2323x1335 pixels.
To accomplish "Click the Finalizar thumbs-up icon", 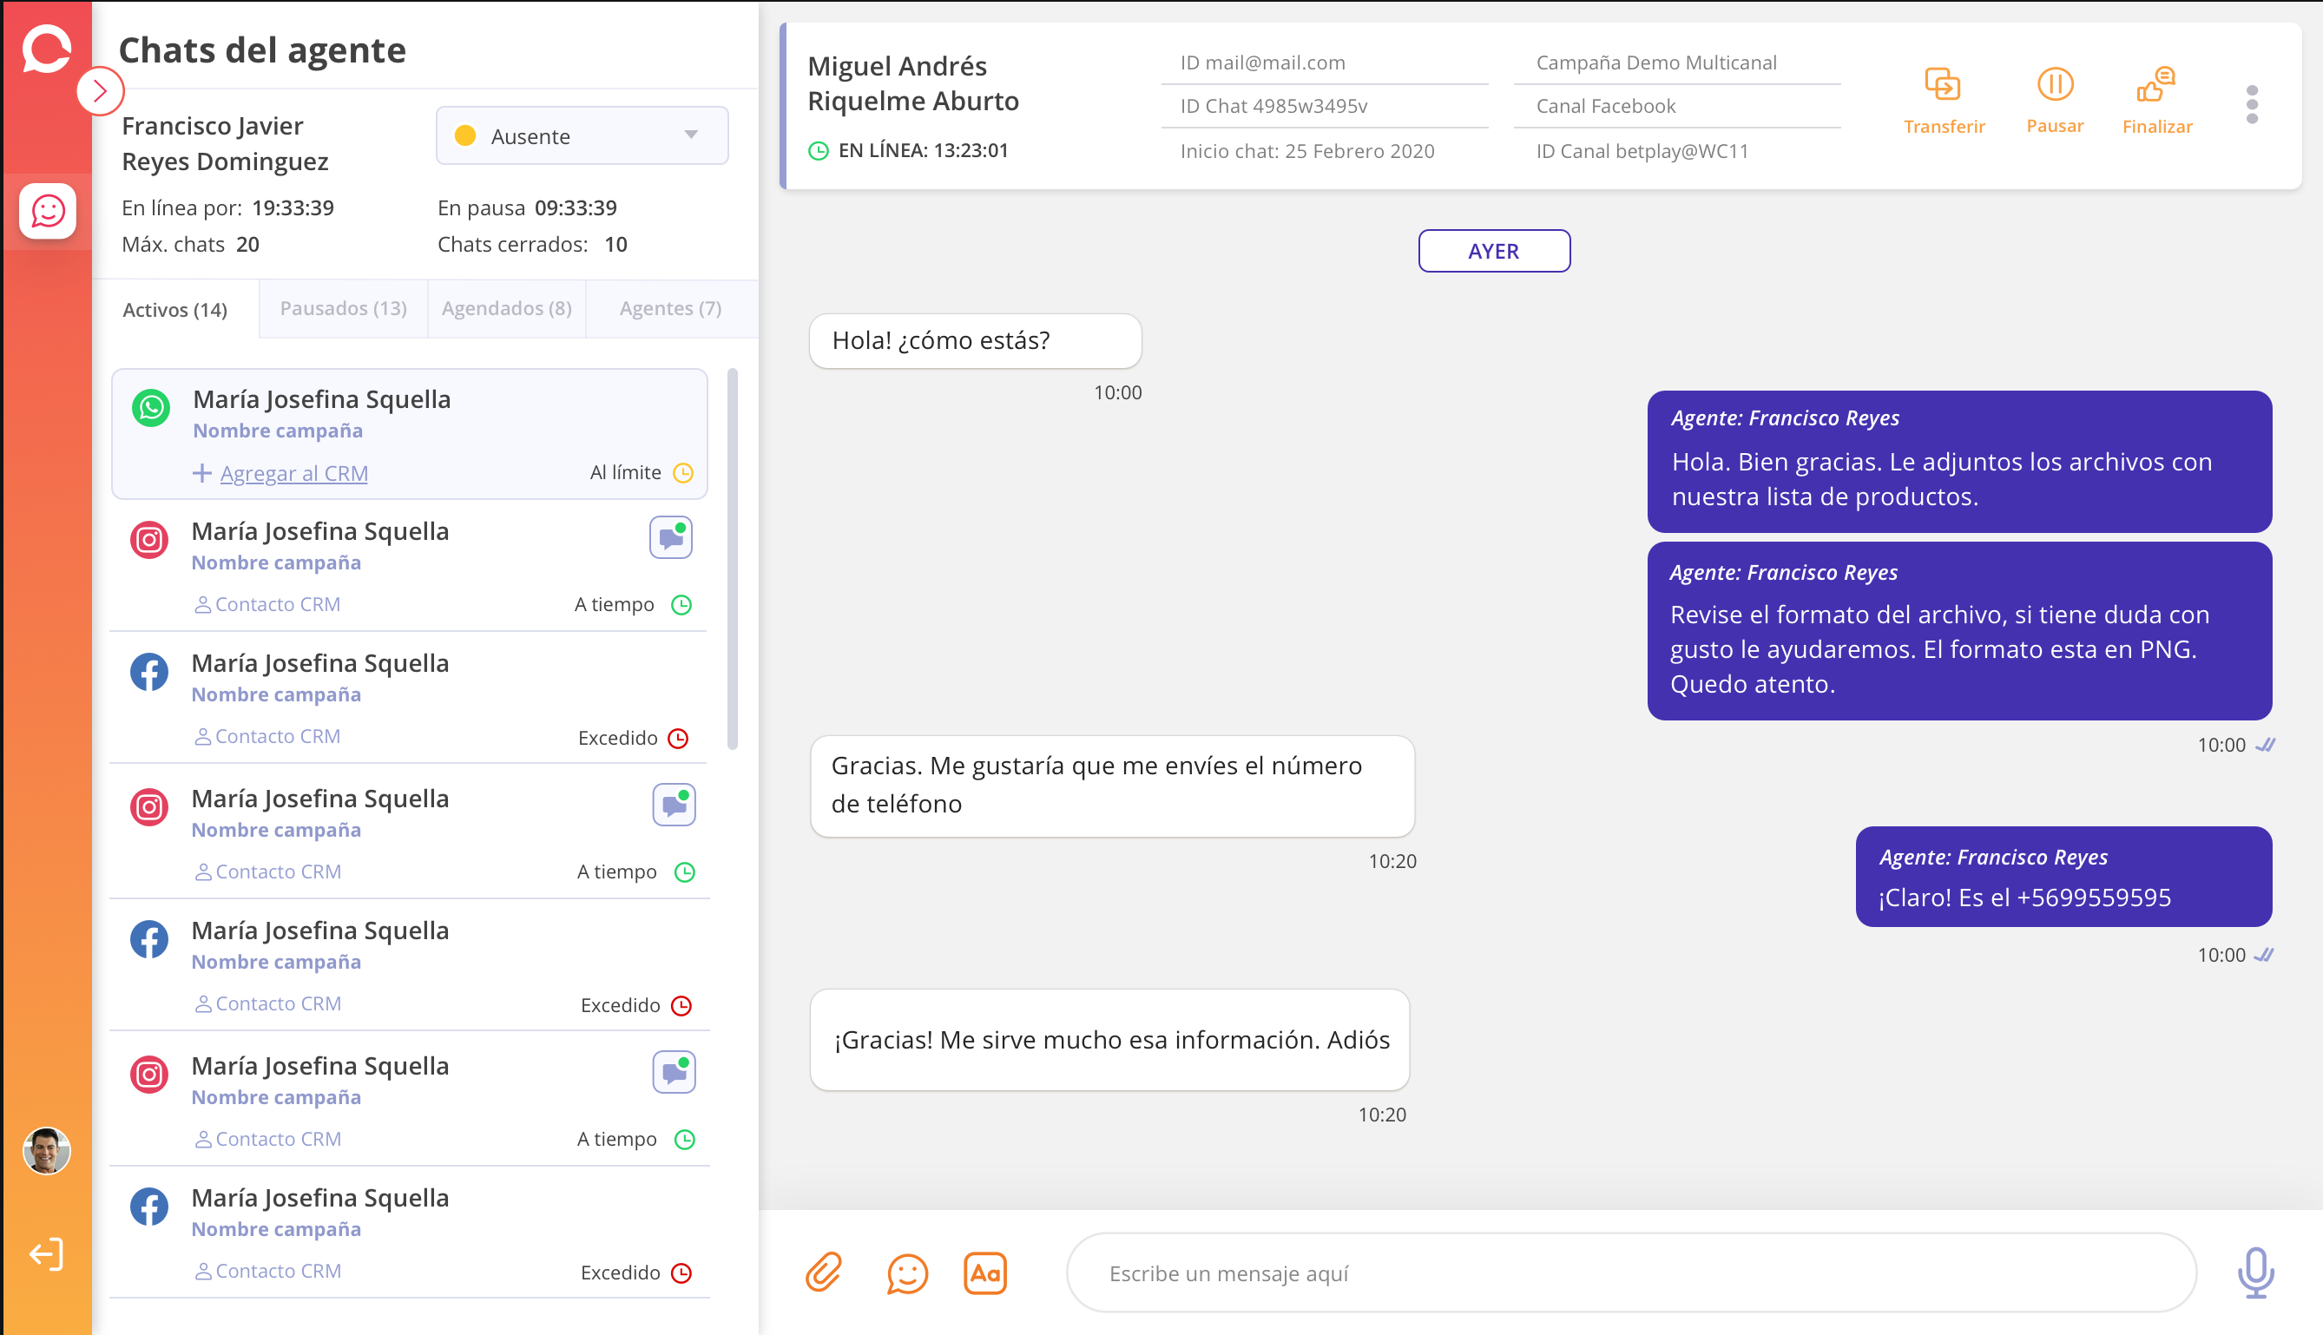I will (x=2155, y=85).
